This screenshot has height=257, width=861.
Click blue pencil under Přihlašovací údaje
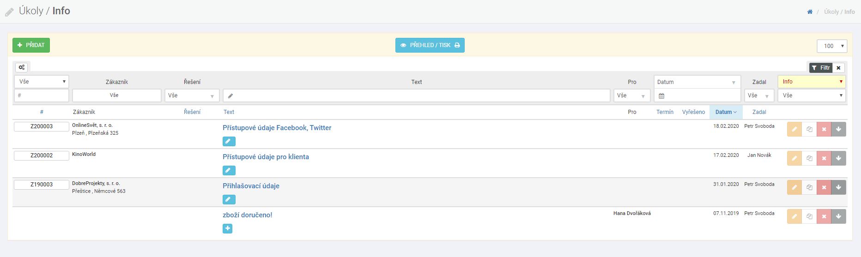(229, 199)
